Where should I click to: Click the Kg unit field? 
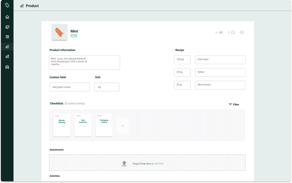tap(107, 87)
